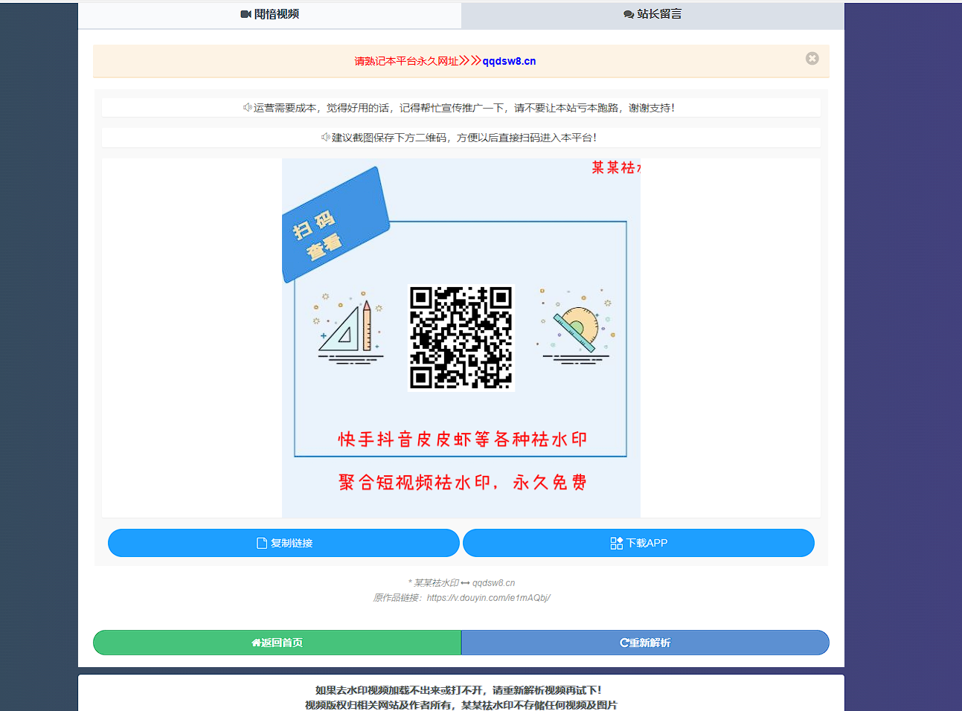Switch to the 闻悟视频 tab
The width and height of the screenshot is (962, 711).
tap(269, 13)
